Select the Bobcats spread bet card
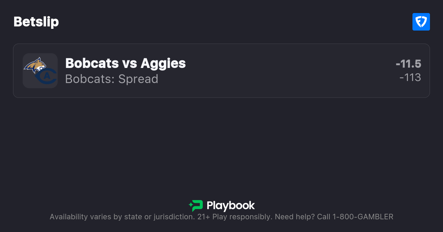The height and width of the screenshot is (232, 443). pyautogui.click(x=221, y=70)
